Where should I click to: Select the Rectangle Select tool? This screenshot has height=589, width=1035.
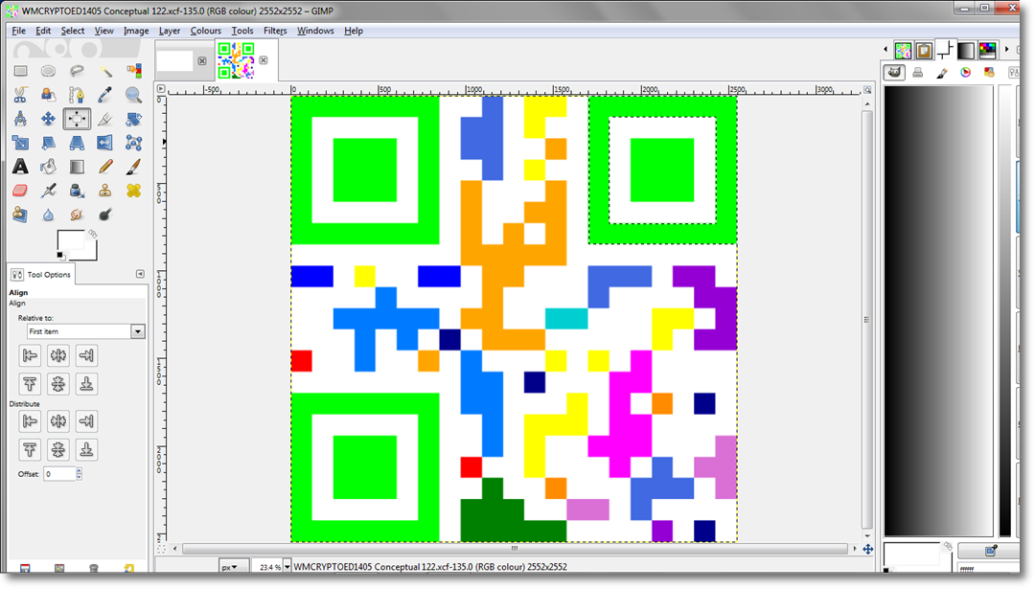(20, 71)
